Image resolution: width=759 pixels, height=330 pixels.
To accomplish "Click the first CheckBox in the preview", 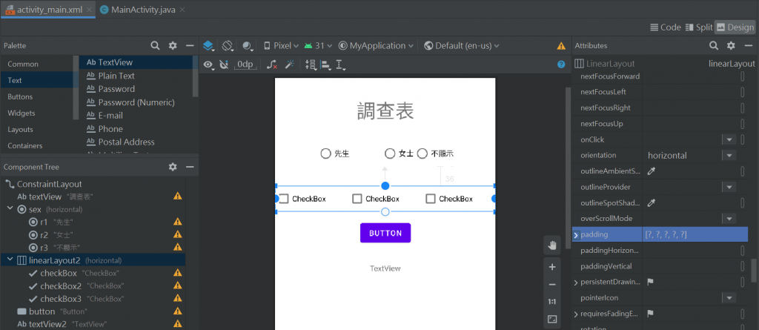I will pos(302,199).
